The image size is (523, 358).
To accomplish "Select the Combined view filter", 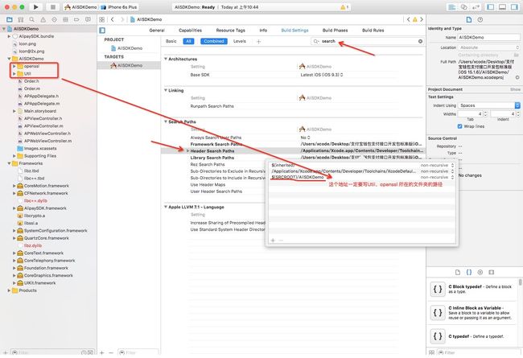I will click(214, 41).
